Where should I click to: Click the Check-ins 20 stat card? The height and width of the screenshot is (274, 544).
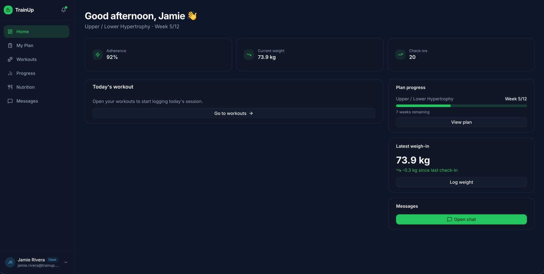461,55
